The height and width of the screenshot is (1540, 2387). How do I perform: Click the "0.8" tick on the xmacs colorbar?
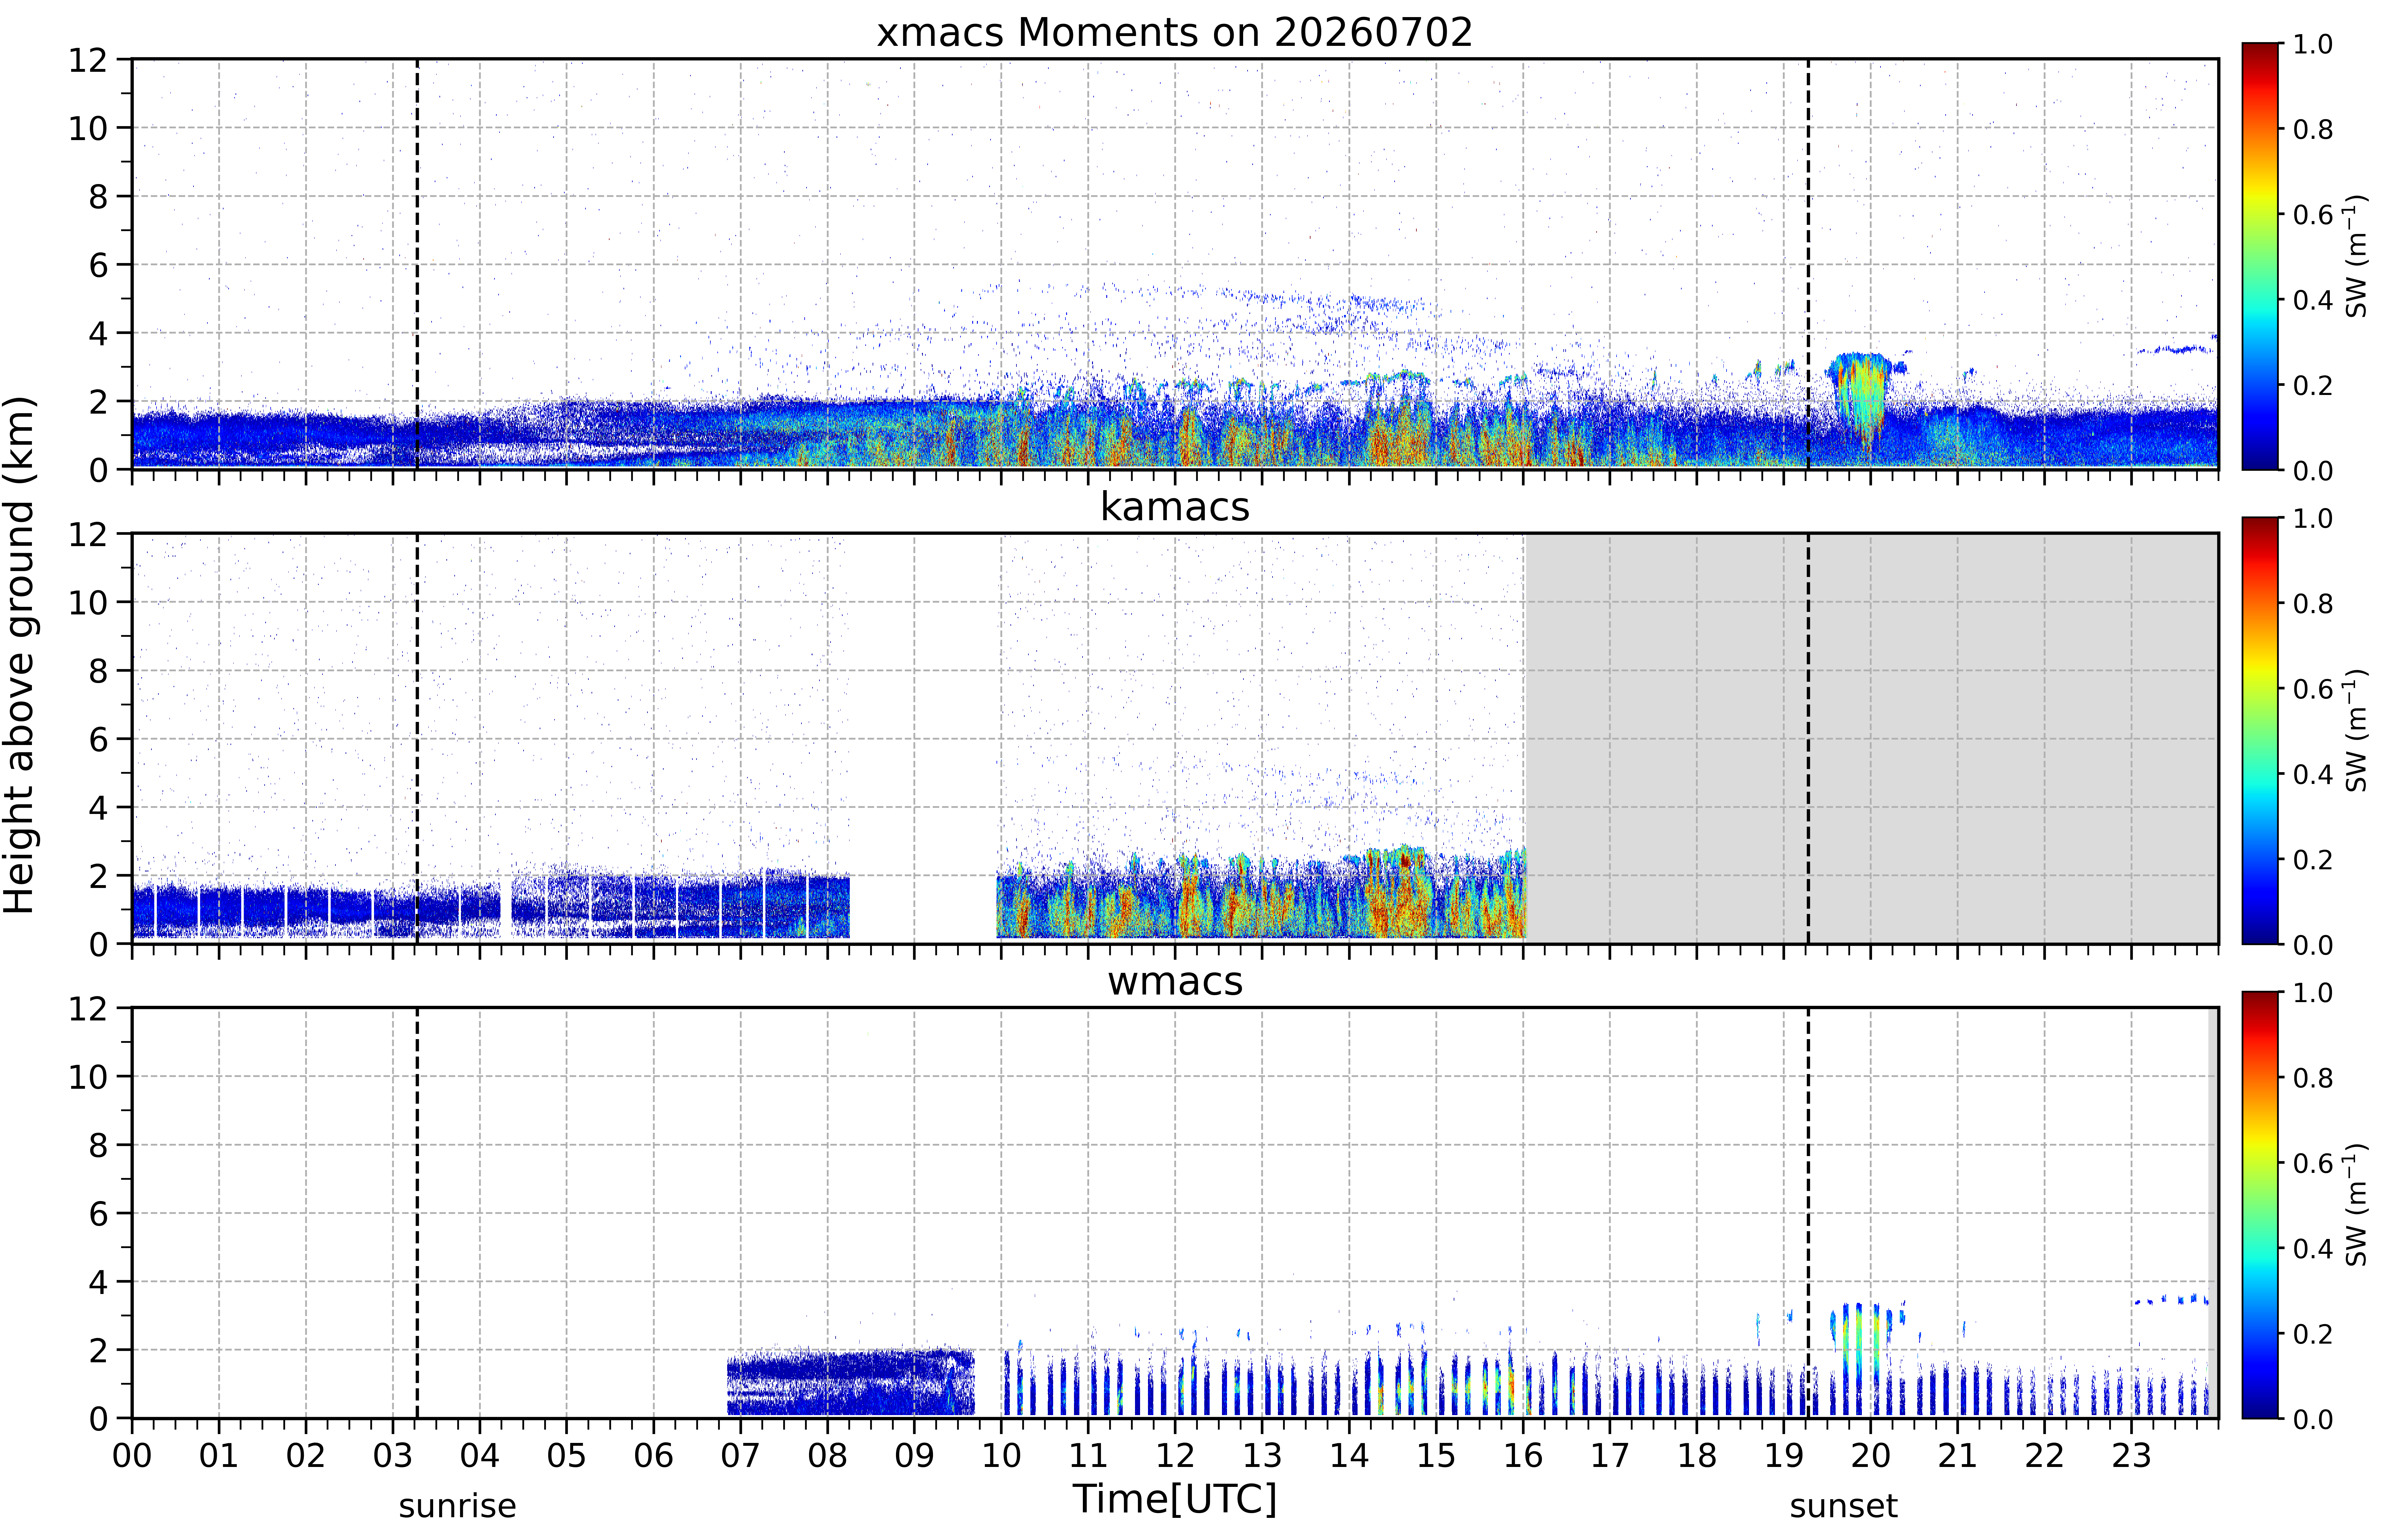pos(2313,129)
